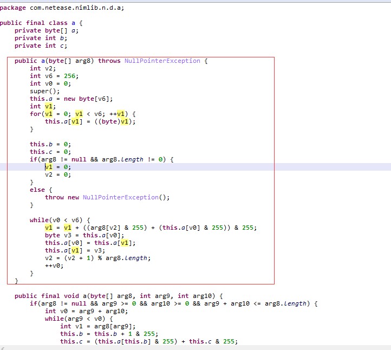Click the 'this.c = (this.a[this.b] & 255)' line
Image resolution: width=391 pixels, height=350 pixels.
pos(149,341)
